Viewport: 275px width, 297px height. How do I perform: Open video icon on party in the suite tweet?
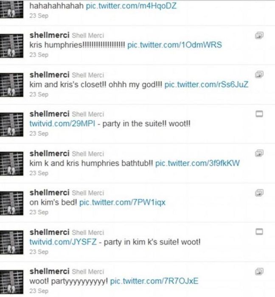pyautogui.click(x=259, y=114)
